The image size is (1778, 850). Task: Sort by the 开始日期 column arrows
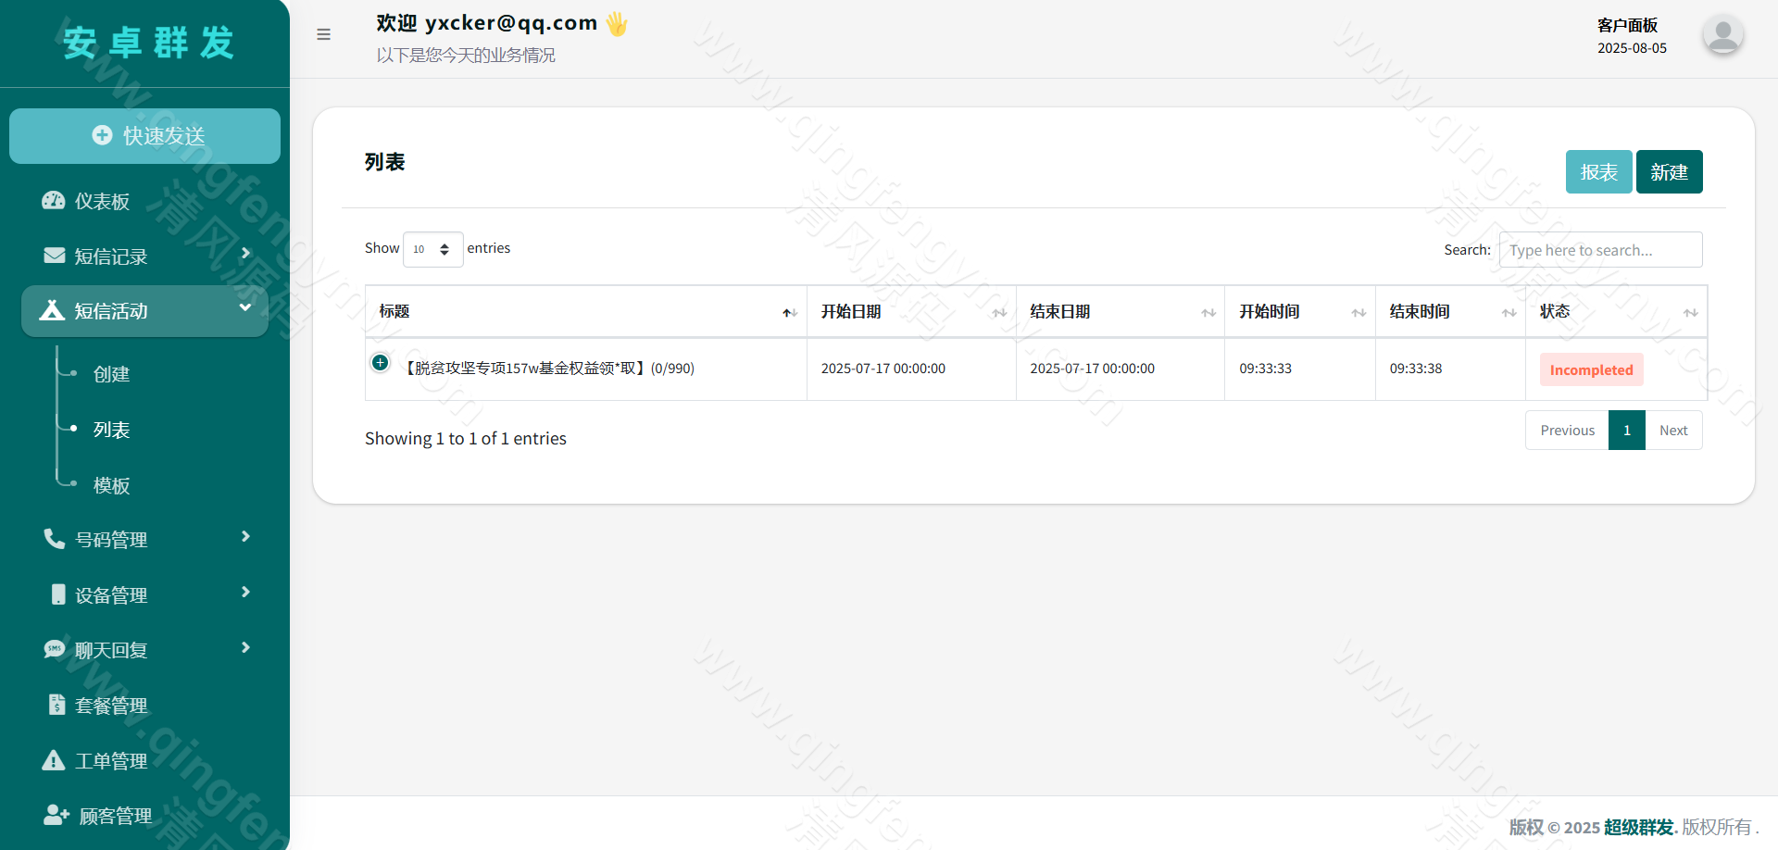click(x=999, y=313)
